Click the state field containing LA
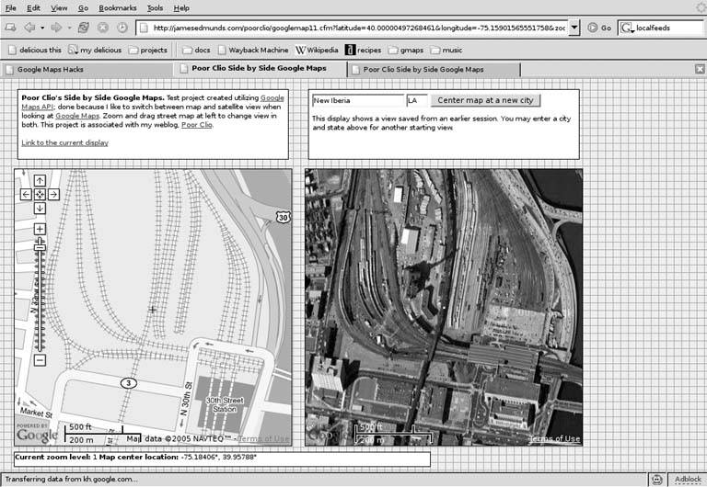The height and width of the screenshot is (487, 707). tap(416, 100)
